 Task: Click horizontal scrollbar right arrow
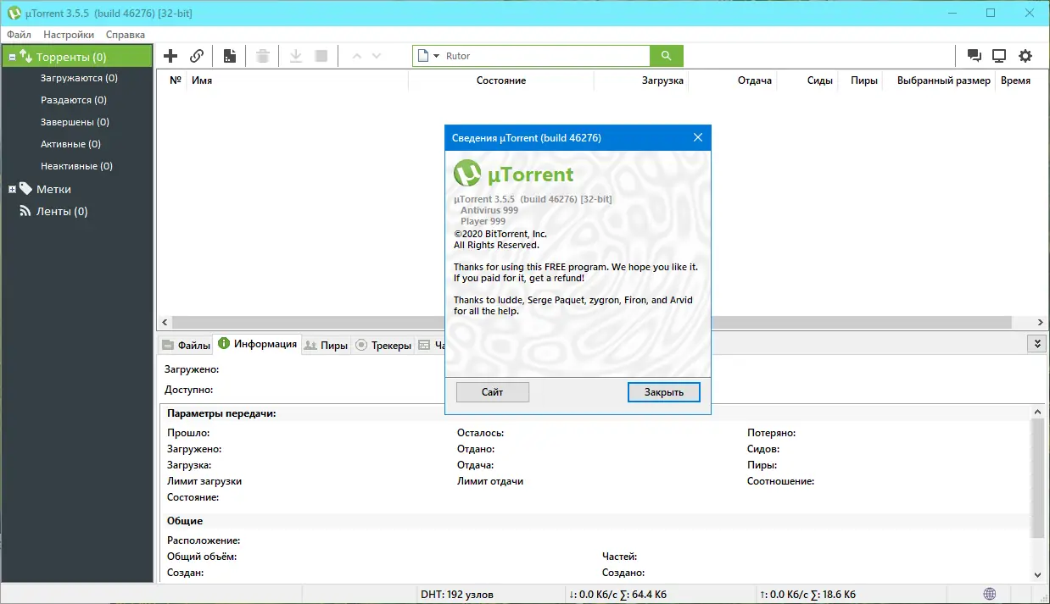1040,323
